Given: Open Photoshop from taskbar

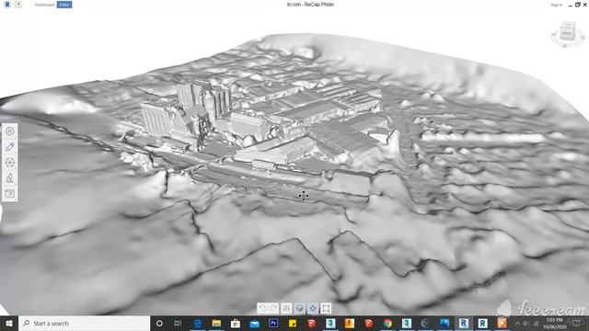Looking at the screenshot, I should (x=273, y=323).
